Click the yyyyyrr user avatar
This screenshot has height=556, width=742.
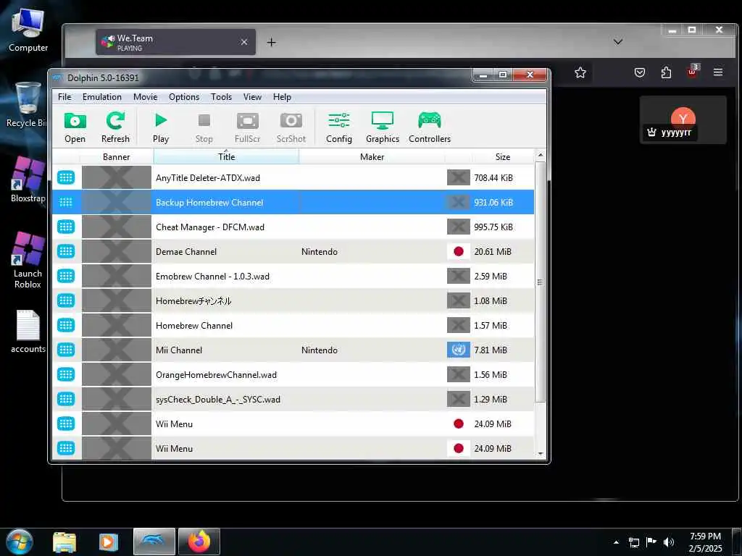click(683, 118)
